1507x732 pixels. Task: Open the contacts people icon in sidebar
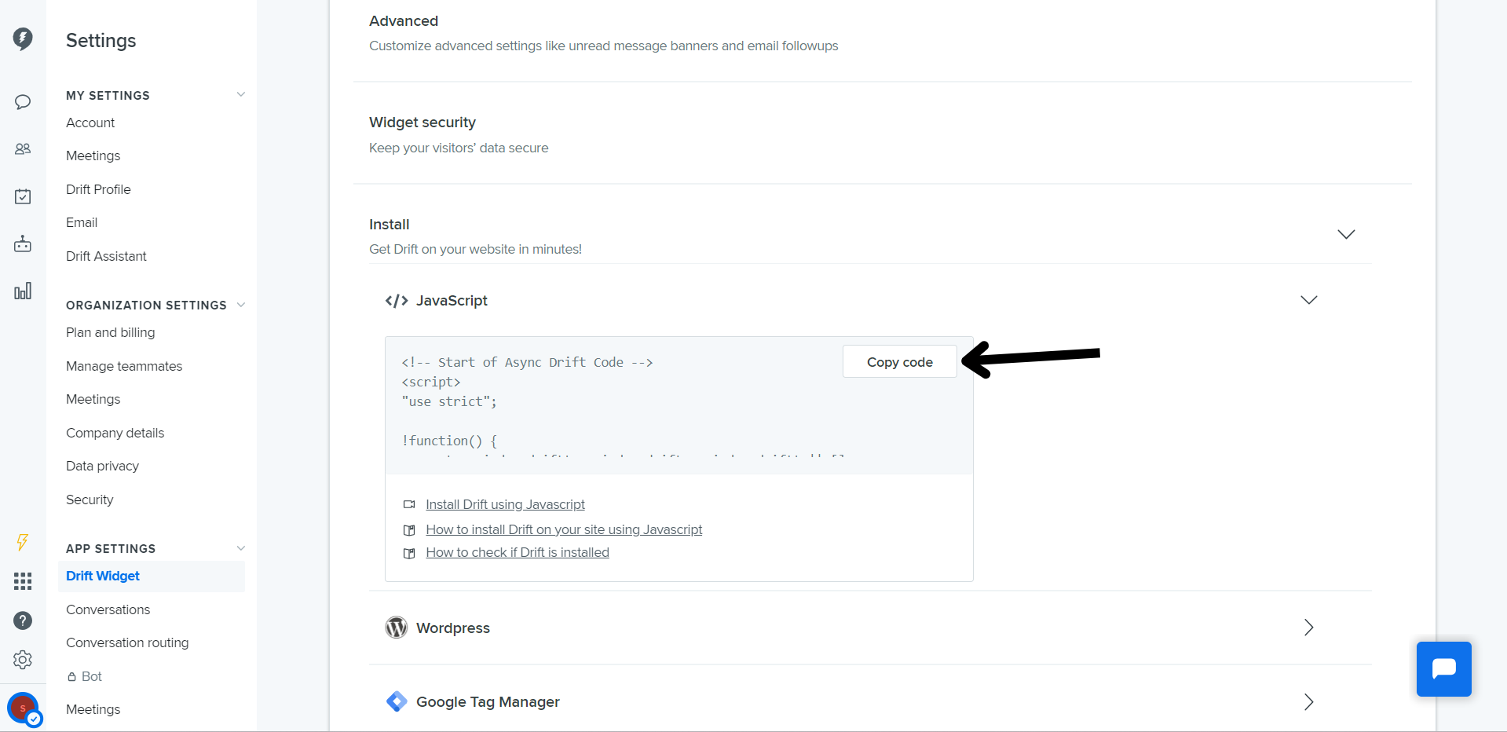point(23,148)
